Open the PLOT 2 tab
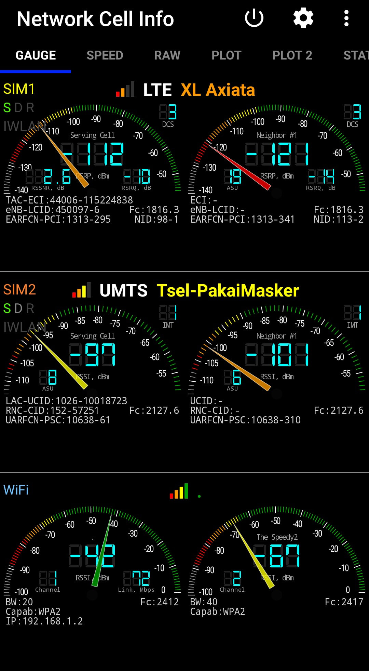Viewport: 369px width, 671px height. [292, 55]
